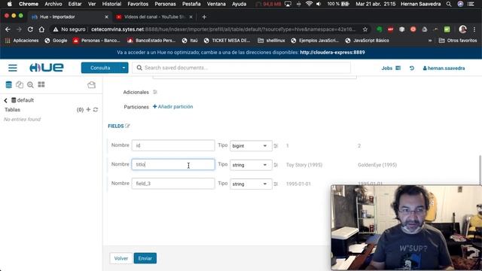Click the file browser icon in sidebar
This screenshot has width=482, height=271.
click(x=91, y=85)
